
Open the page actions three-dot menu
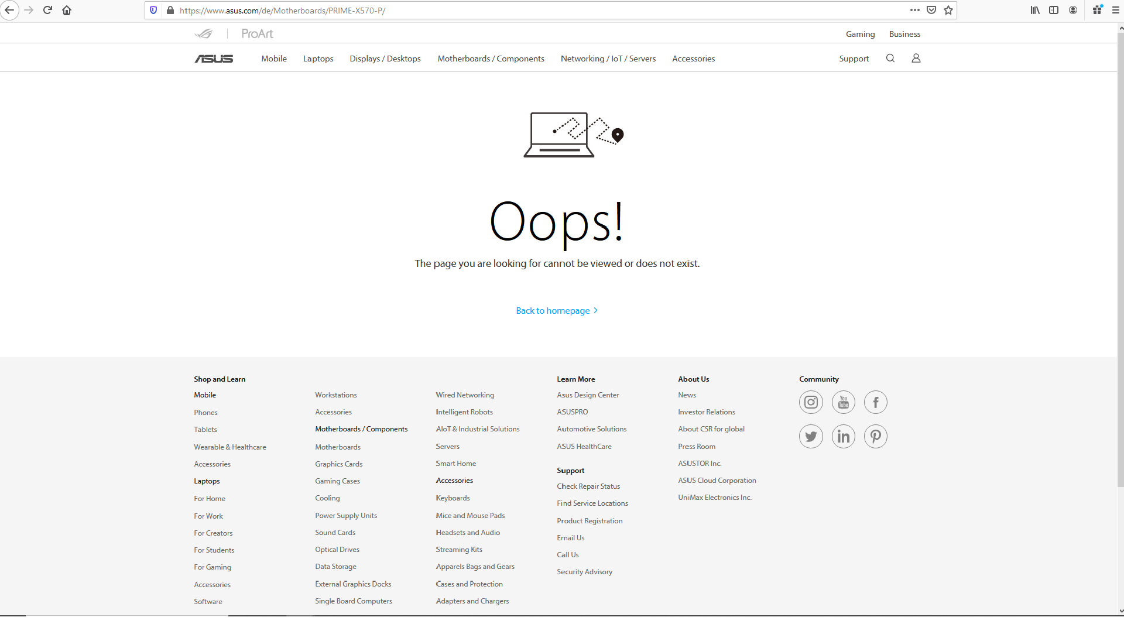point(914,10)
